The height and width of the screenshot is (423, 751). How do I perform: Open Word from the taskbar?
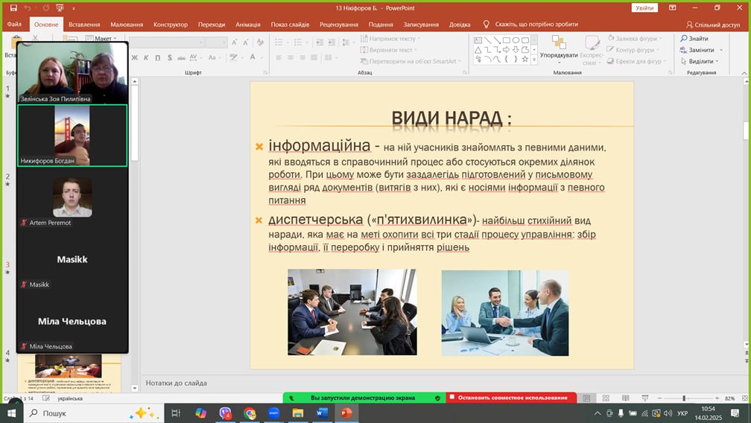322,413
